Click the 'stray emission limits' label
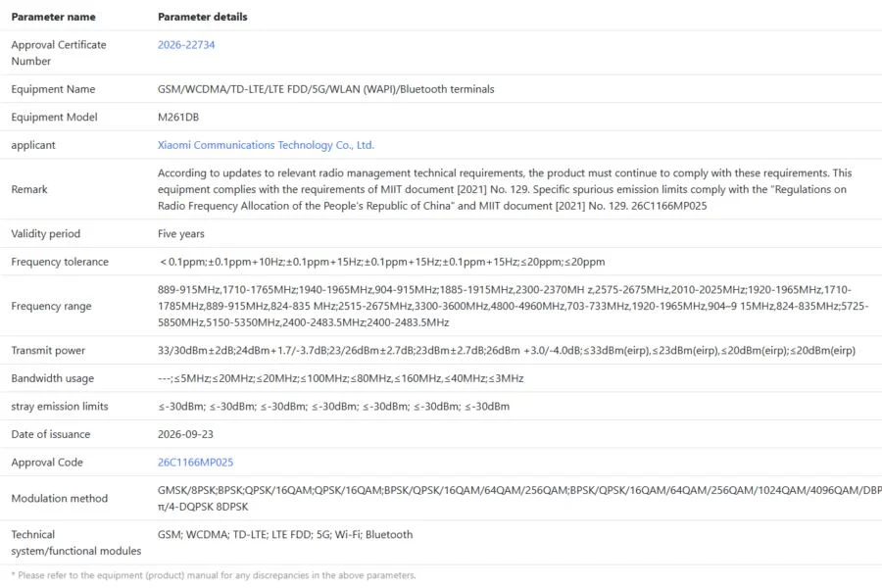The image size is (882, 588). pyautogui.click(x=60, y=407)
